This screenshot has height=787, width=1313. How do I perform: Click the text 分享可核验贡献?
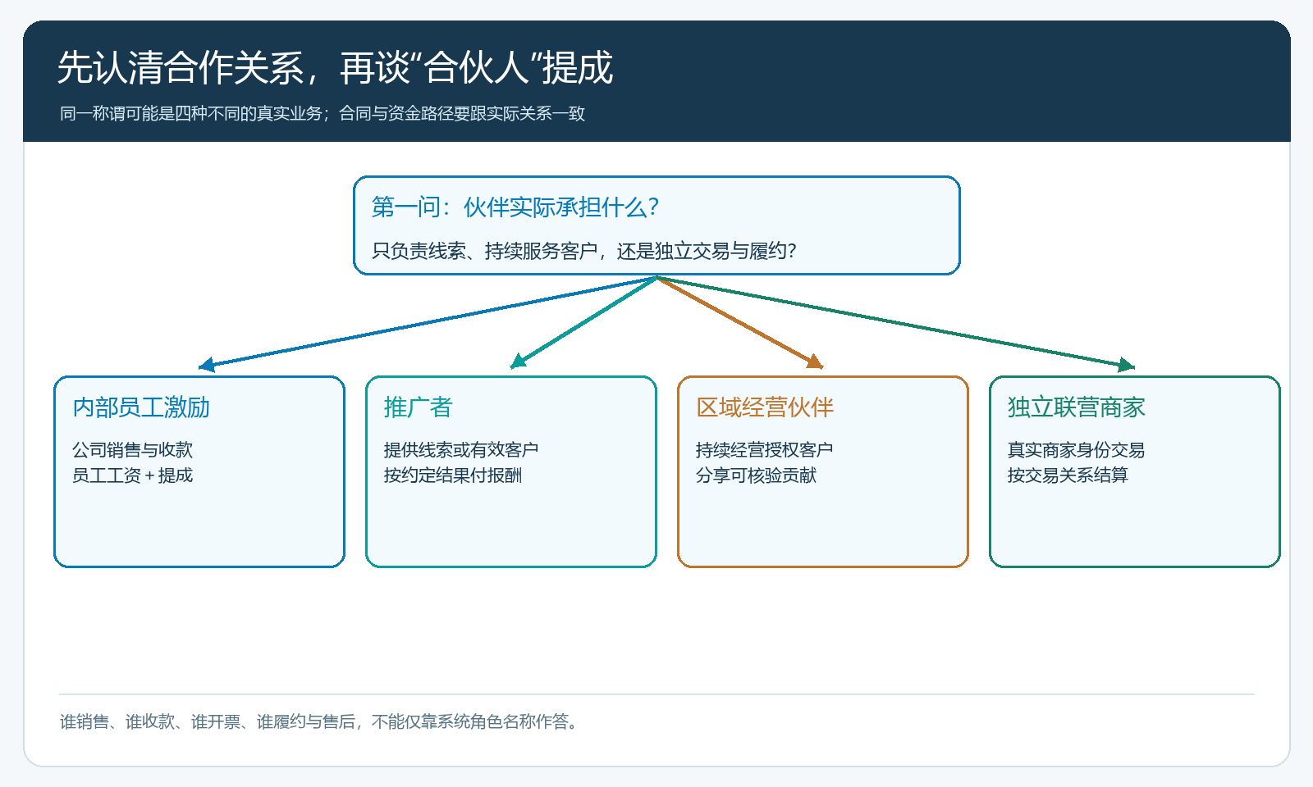[x=756, y=475]
